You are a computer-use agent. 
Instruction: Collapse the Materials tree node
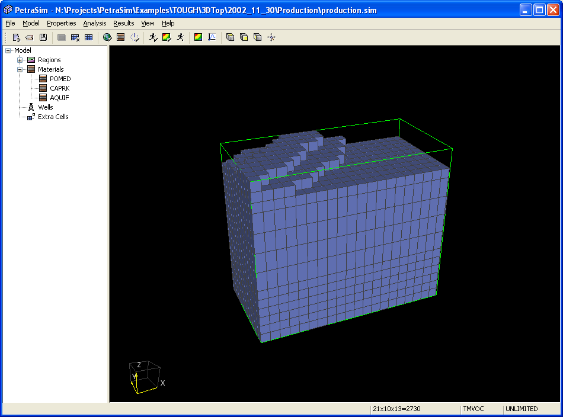tap(20, 69)
